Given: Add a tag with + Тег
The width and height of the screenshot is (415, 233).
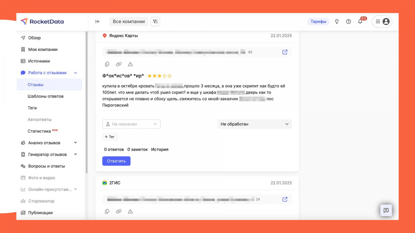Looking at the screenshot, I should click(x=109, y=137).
